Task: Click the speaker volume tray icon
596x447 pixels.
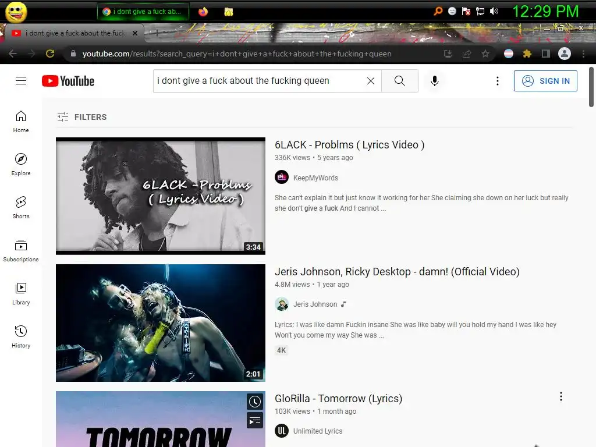Action: [x=494, y=11]
